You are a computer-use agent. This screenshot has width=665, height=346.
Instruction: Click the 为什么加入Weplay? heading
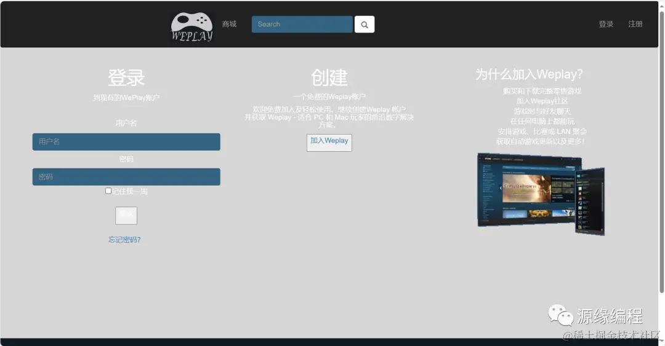(529, 74)
